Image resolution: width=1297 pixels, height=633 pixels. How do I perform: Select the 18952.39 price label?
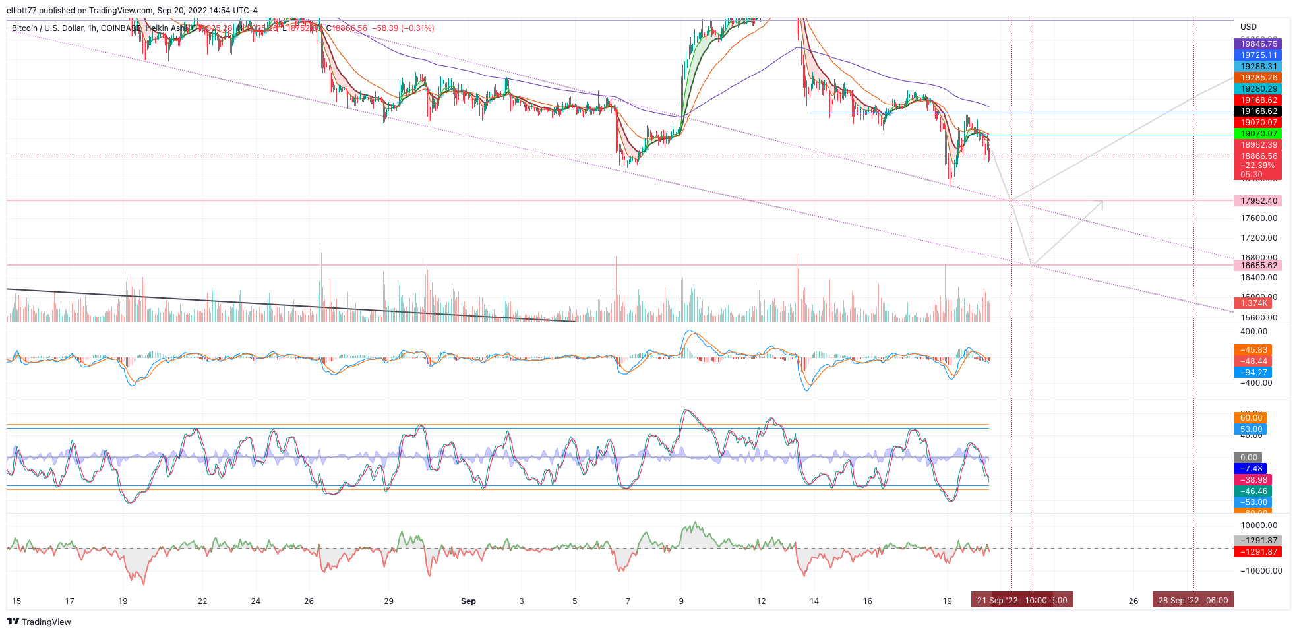point(1257,145)
